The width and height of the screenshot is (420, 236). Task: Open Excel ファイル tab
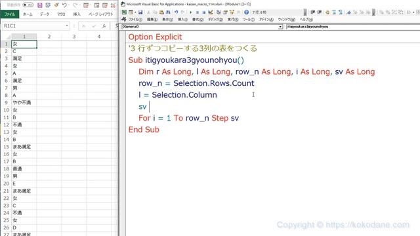coord(10,14)
